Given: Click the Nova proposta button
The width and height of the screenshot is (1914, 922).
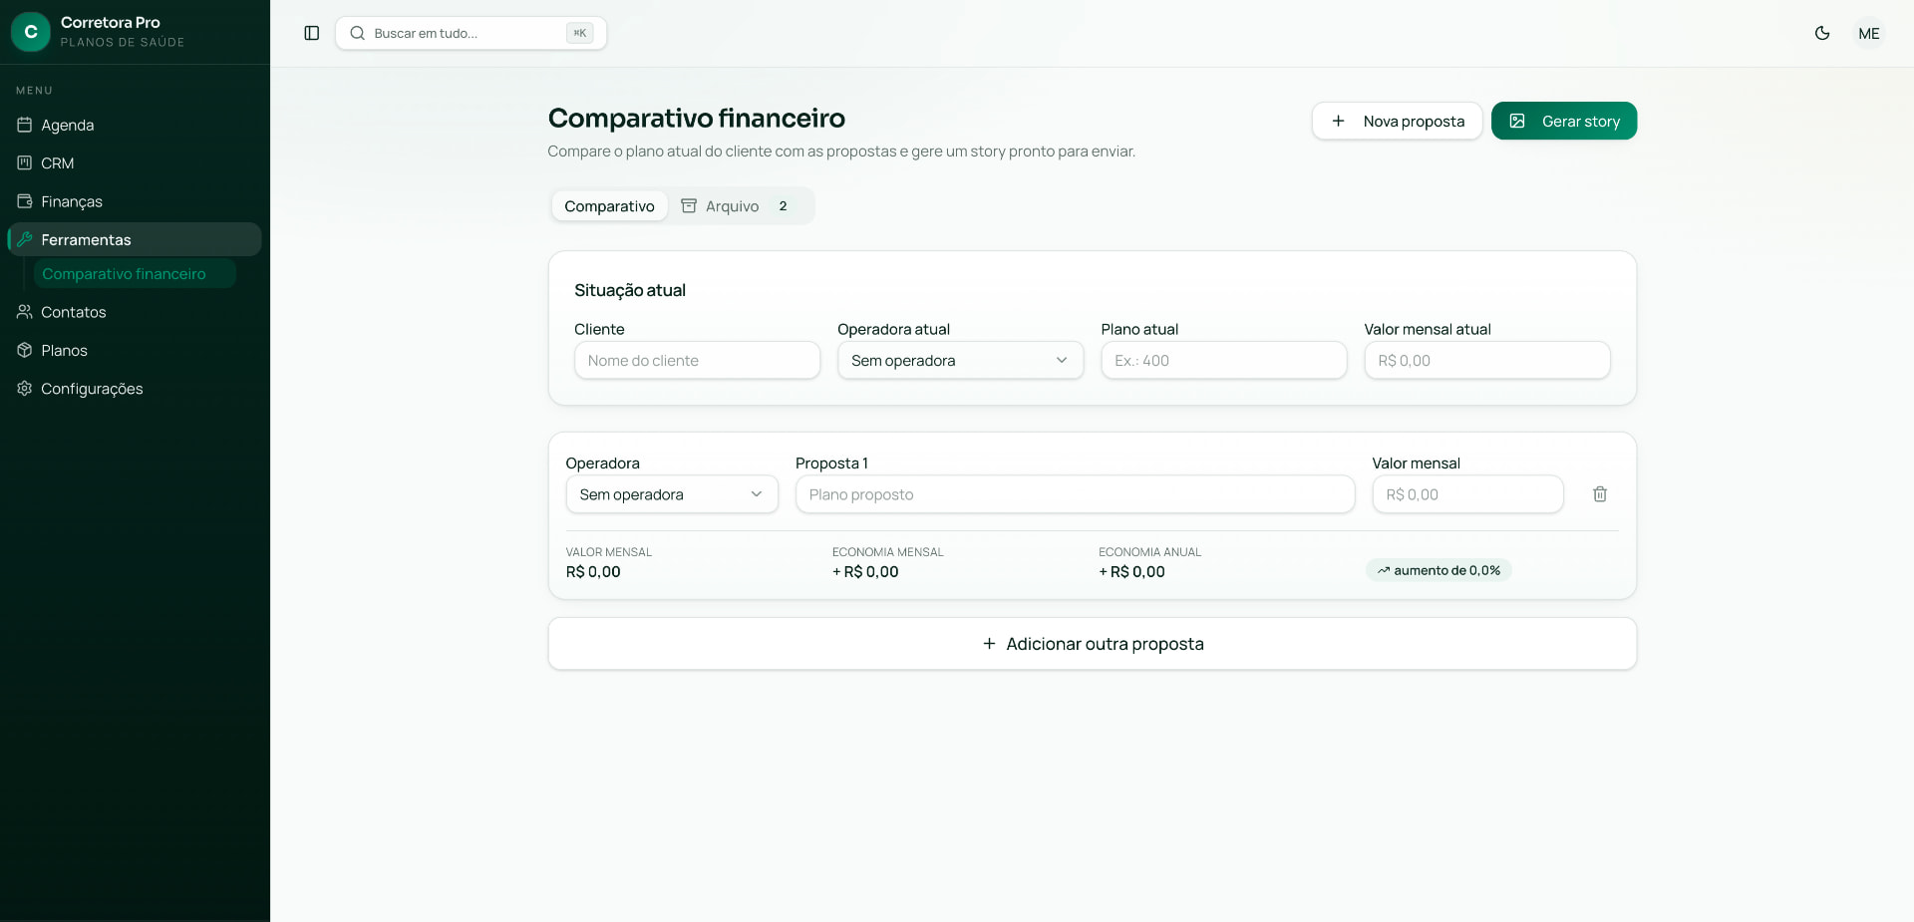Looking at the screenshot, I should pyautogui.click(x=1397, y=121).
